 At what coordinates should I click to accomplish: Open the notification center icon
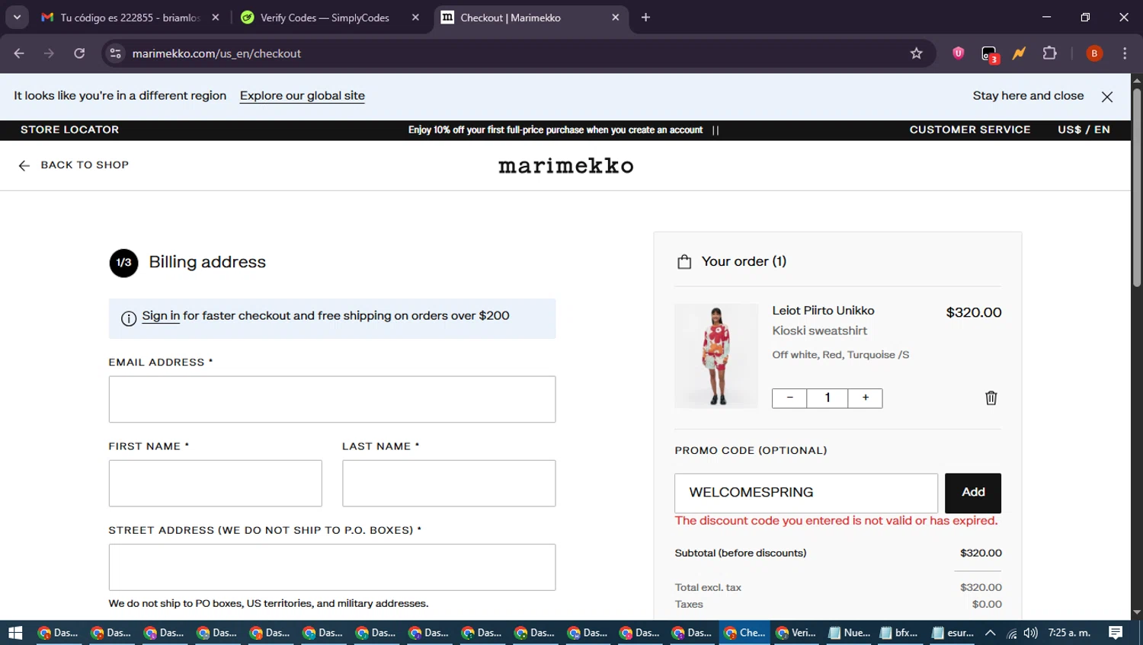coord(1116,633)
